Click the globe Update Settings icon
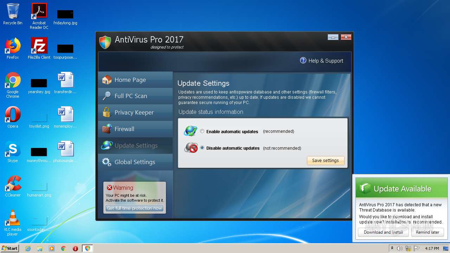The height and width of the screenshot is (253, 450). coord(107,145)
